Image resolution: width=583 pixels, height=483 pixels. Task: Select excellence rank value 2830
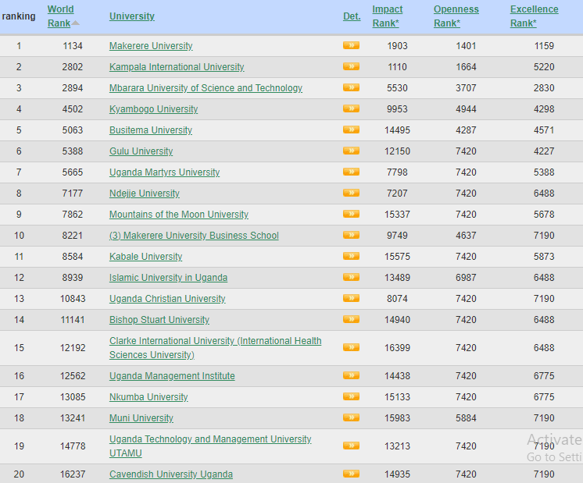pyautogui.click(x=544, y=88)
